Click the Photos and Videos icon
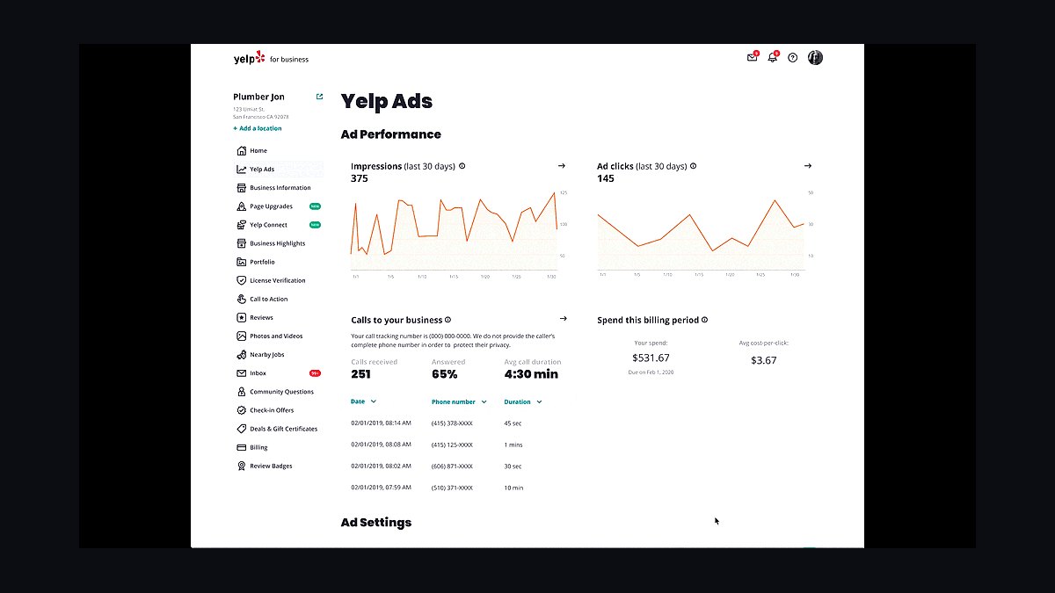The image size is (1055, 593). pos(242,336)
